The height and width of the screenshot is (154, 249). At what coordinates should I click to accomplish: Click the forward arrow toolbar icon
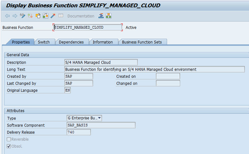tap(15, 16)
